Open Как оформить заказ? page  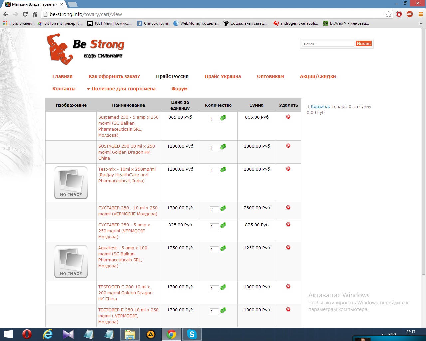coord(114,76)
